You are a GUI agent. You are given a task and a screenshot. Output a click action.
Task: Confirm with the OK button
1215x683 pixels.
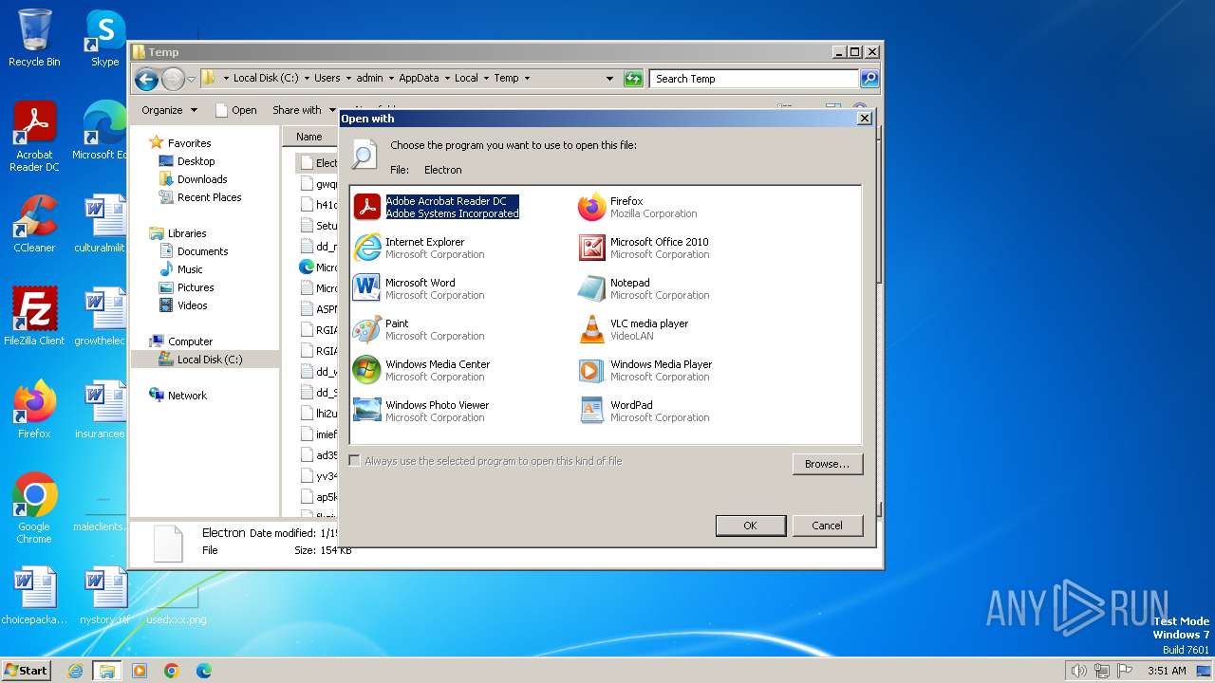[x=750, y=526]
